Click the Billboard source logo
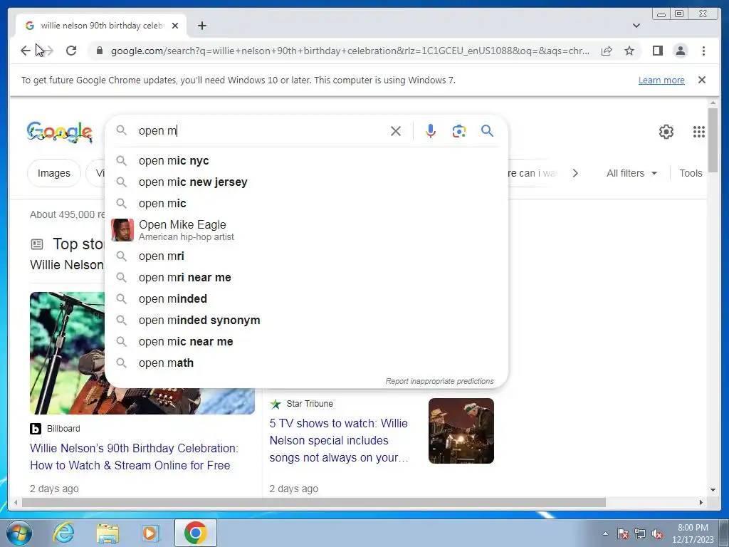This screenshot has width=729, height=547. [36, 428]
